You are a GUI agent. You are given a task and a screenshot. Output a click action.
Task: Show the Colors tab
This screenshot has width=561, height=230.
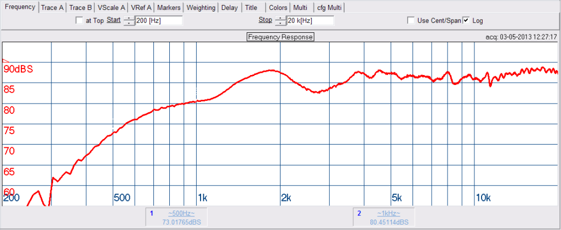click(278, 8)
